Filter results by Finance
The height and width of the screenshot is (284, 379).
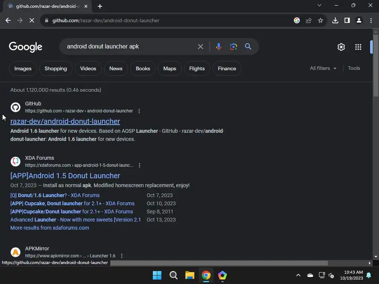[227, 68]
